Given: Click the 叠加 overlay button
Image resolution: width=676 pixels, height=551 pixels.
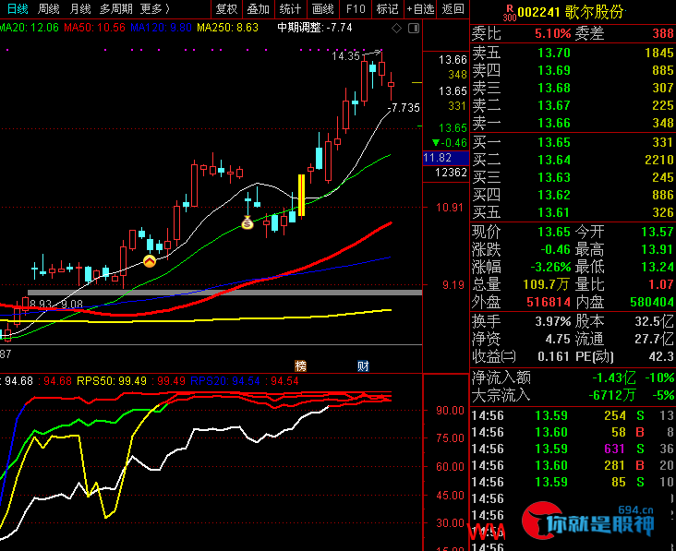Looking at the screenshot, I should (x=259, y=9).
